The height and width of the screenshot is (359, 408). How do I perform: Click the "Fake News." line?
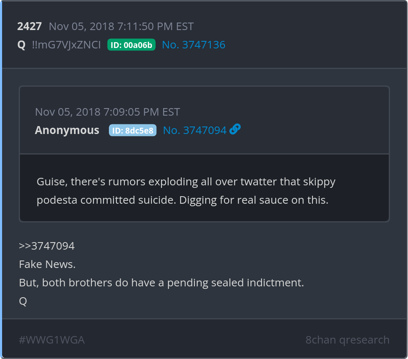[x=47, y=264]
